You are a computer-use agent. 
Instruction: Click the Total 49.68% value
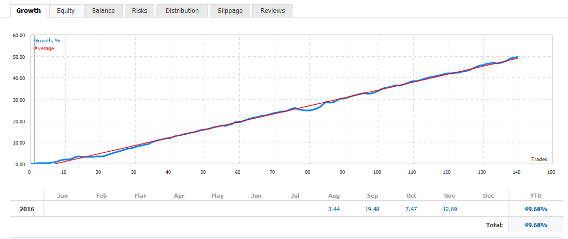click(x=536, y=225)
